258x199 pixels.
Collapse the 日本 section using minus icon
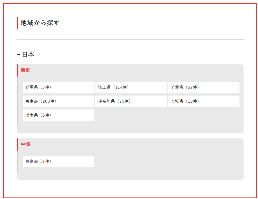18,55
